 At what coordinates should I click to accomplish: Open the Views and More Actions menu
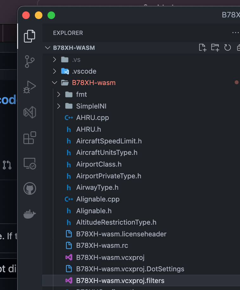click(236, 33)
